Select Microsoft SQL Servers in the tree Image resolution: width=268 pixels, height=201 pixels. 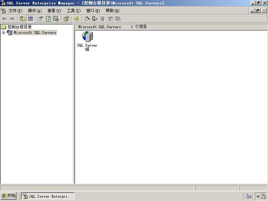click(x=35, y=32)
